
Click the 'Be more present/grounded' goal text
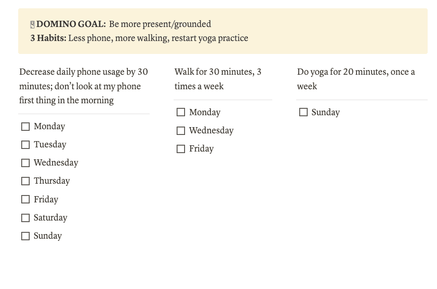[x=160, y=24]
